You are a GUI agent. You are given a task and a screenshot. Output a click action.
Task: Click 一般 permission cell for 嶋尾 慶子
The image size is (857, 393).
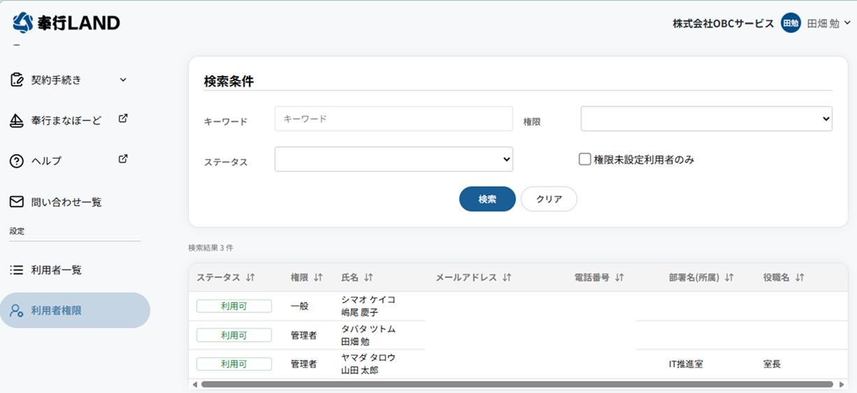coord(299,306)
